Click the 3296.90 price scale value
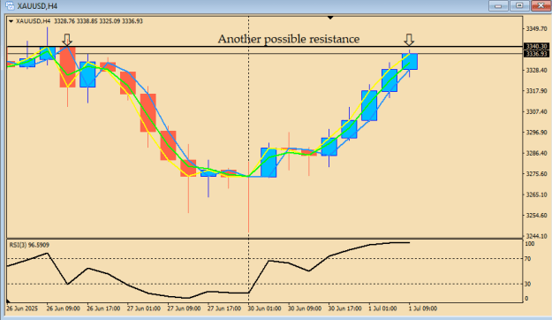552x320 pixels. coord(536,133)
